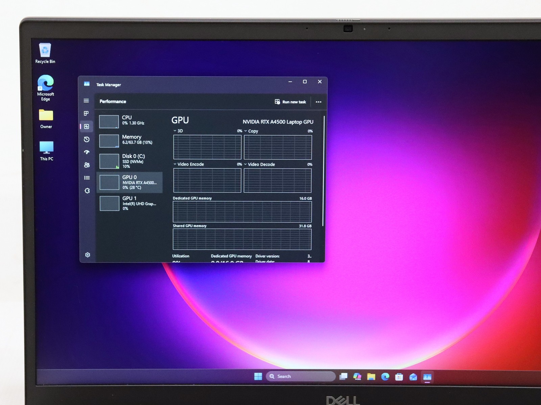Select Disk 0 (C:) performance entry
Image resolution: width=541 pixels, height=405 pixels.
[x=130, y=161]
